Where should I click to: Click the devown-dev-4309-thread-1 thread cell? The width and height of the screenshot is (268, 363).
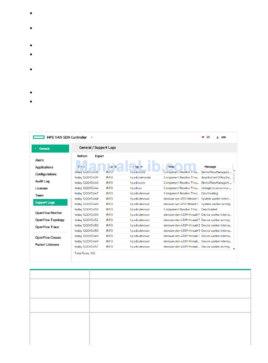coord(182,236)
